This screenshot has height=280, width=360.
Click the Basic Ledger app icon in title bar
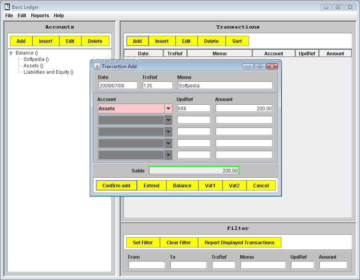coord(7,7)
